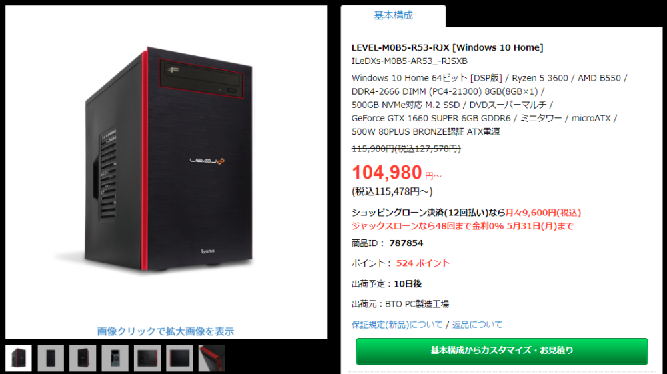
Task: Click 画像クリックで拡大画像を表示 link
Action: click(x=165, y=331)
